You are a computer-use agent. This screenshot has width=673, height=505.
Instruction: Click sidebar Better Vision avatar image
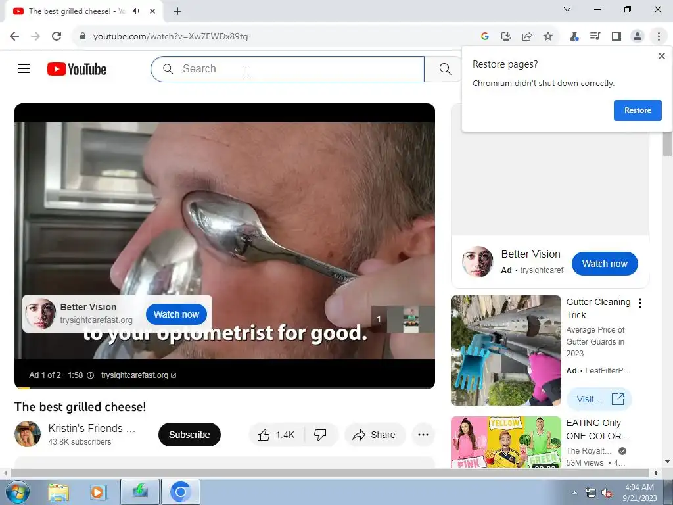point(477,262)
